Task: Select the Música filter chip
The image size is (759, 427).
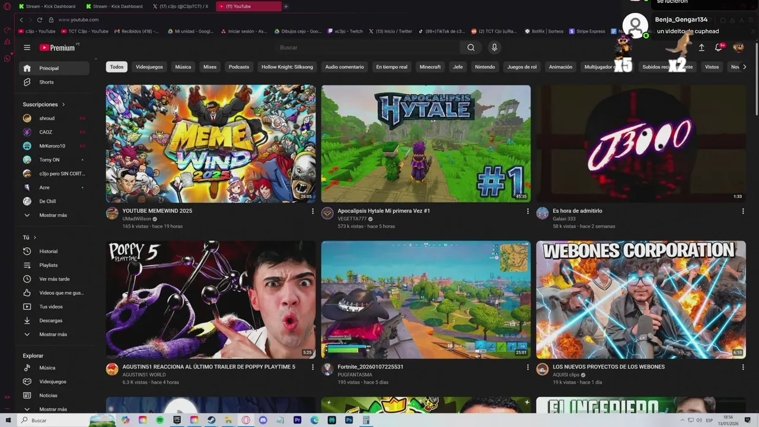Action: click(183, 67)
